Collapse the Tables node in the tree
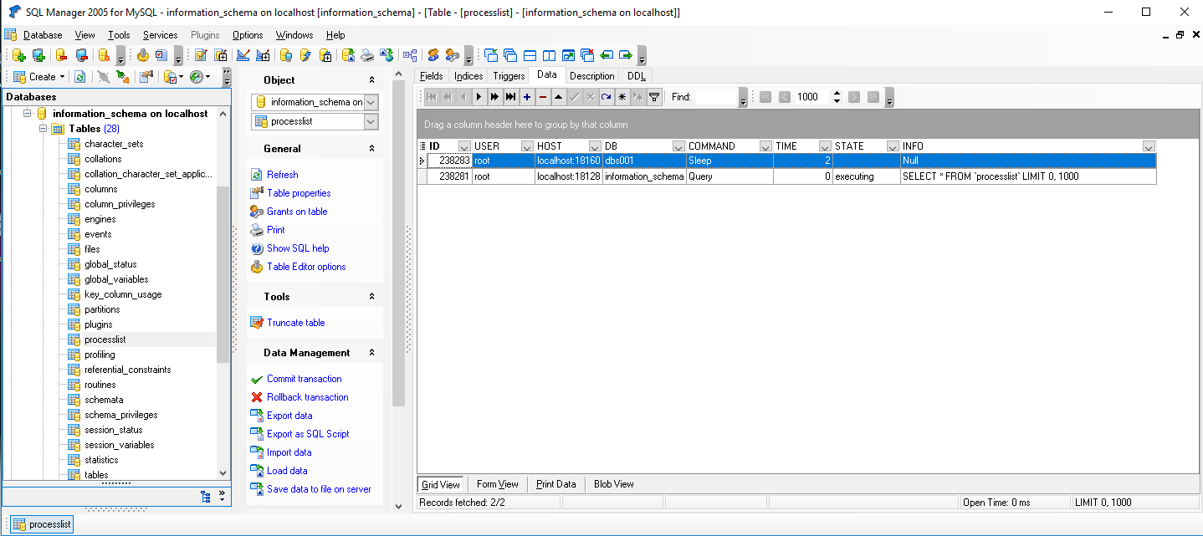 43,129
